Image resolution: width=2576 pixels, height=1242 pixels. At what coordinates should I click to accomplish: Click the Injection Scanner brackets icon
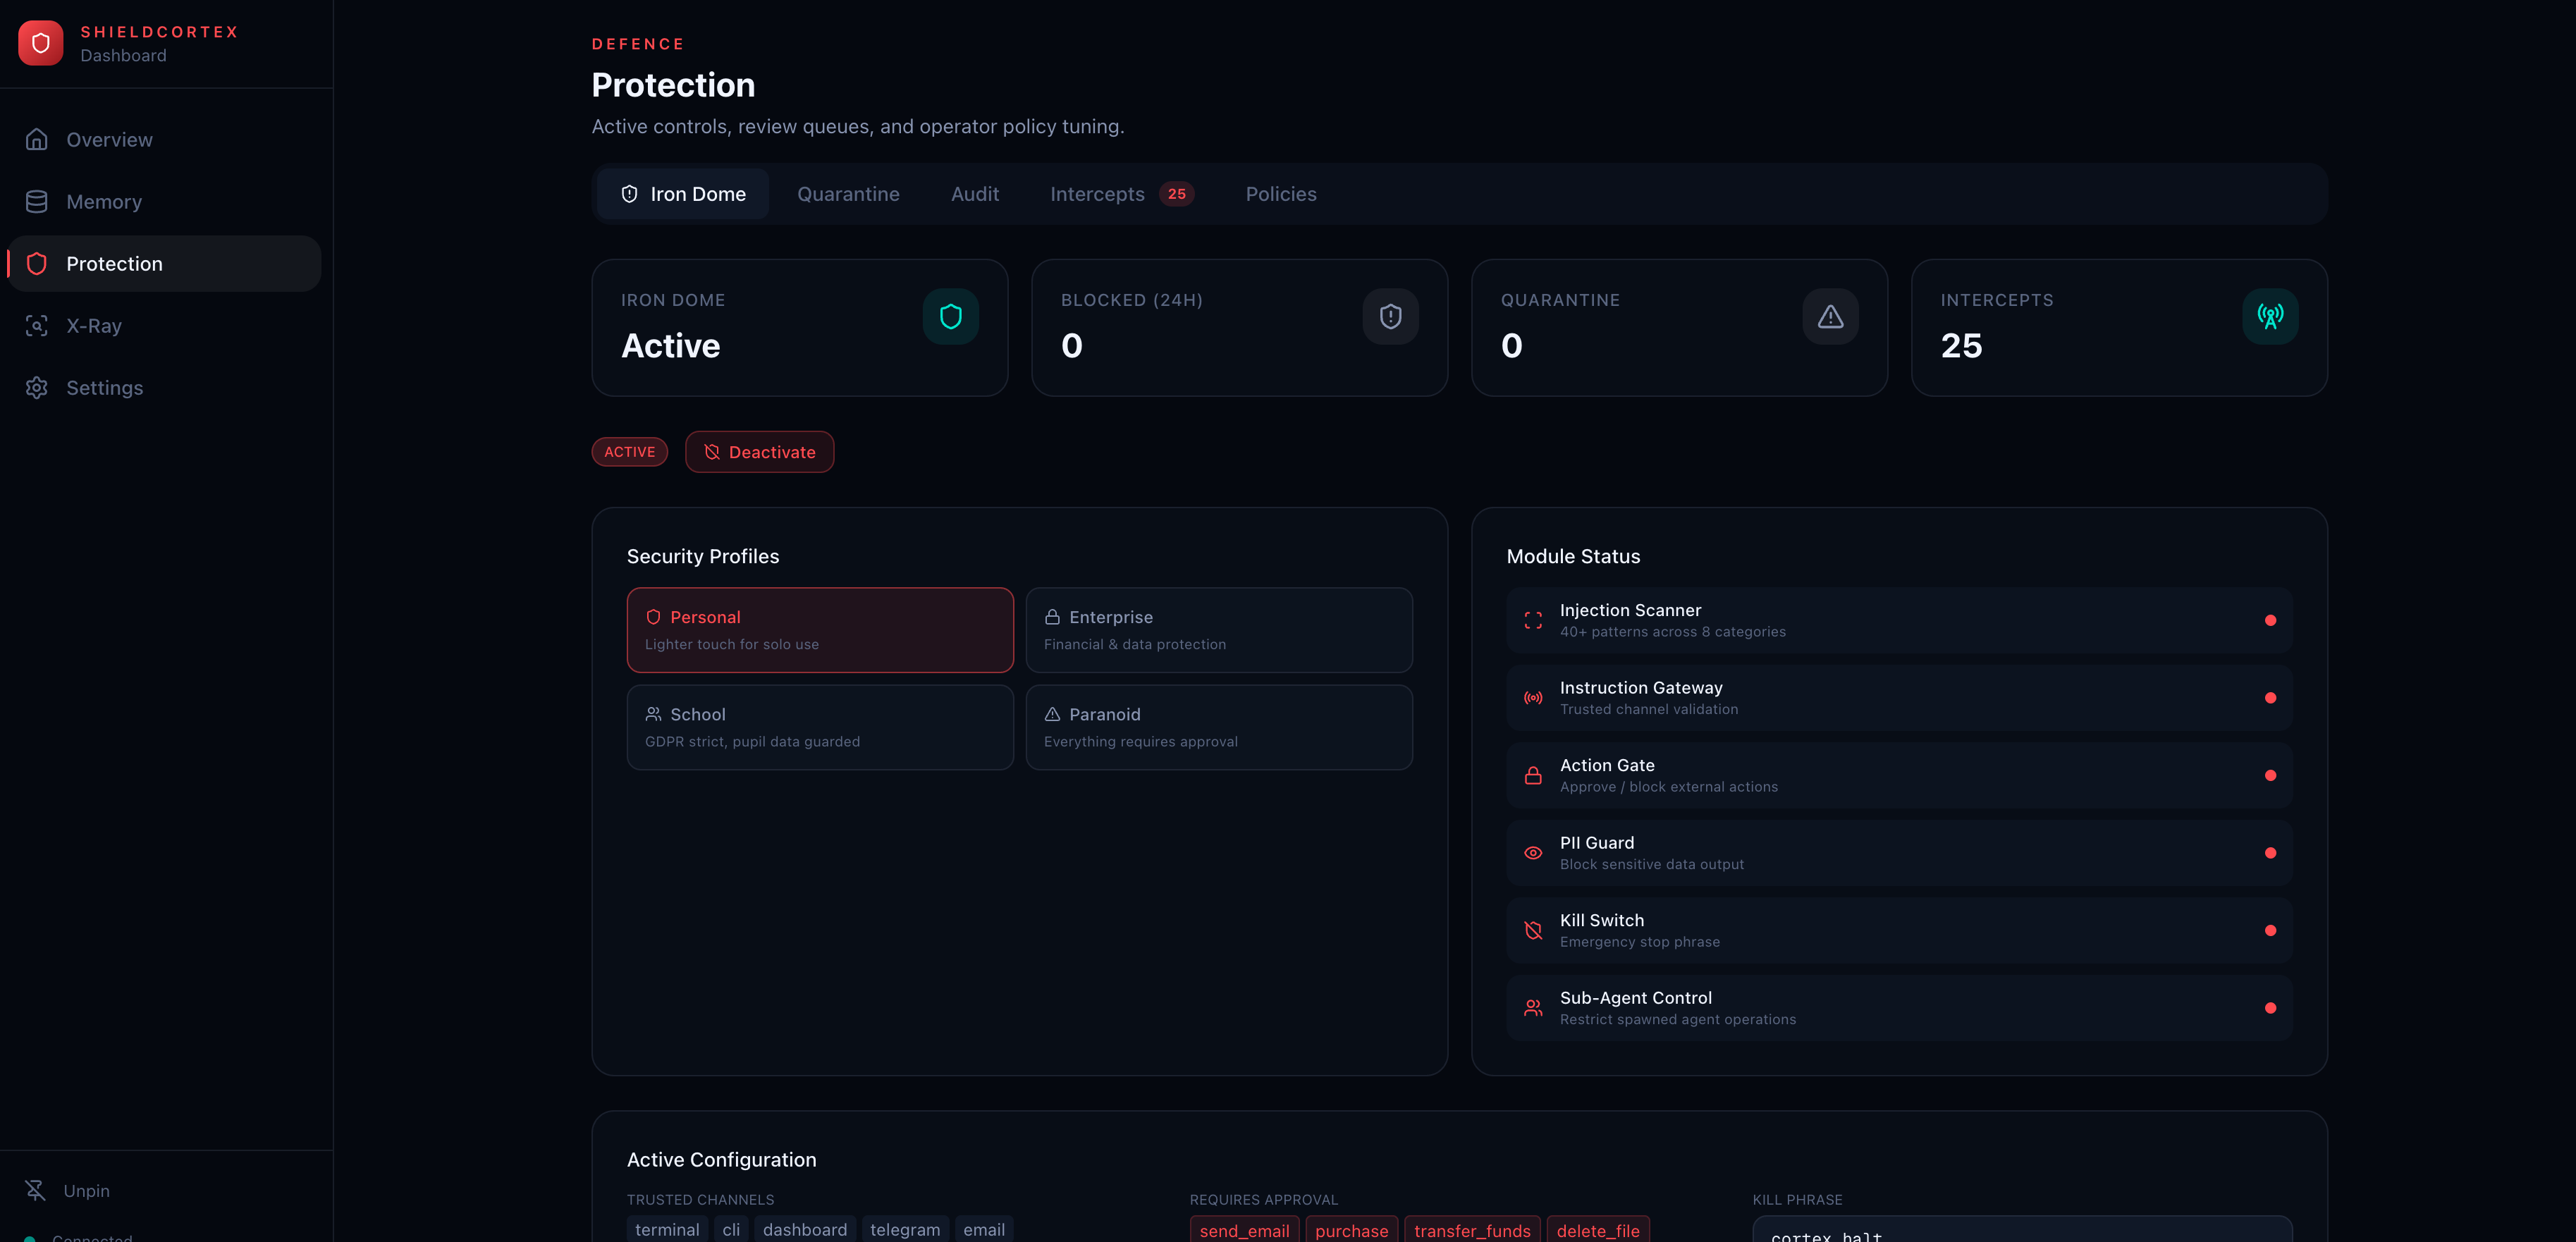click(1533, 621)
